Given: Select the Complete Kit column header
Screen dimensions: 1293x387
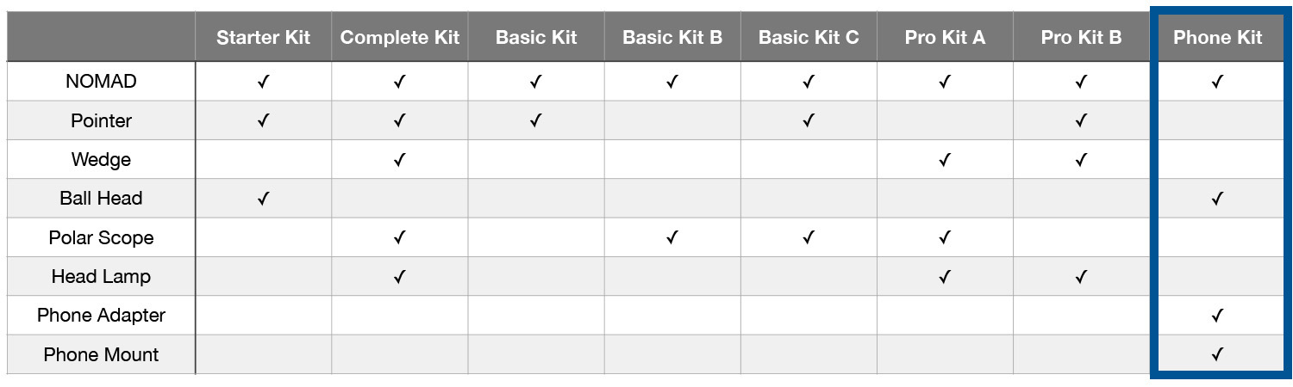Looking at the screenshot, I should [400, 37].
